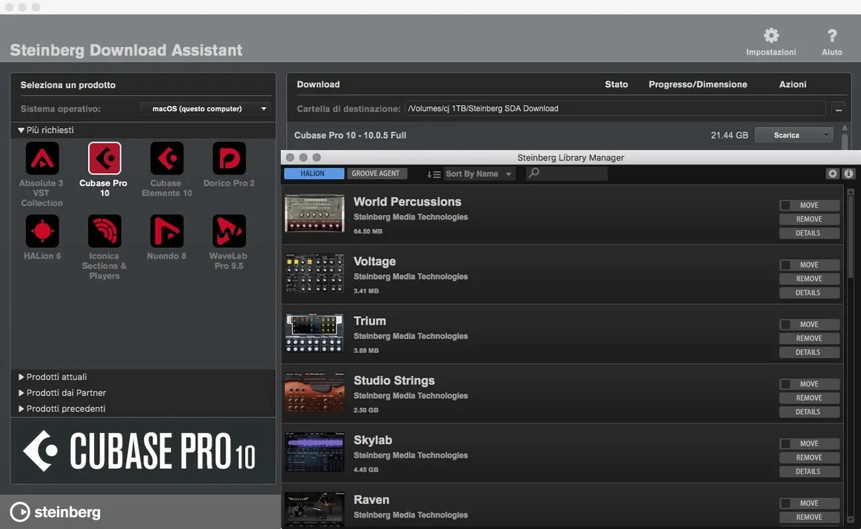Select the Nuendo 8 product icon
The image size is (861, 529).
tap(167, 231)
